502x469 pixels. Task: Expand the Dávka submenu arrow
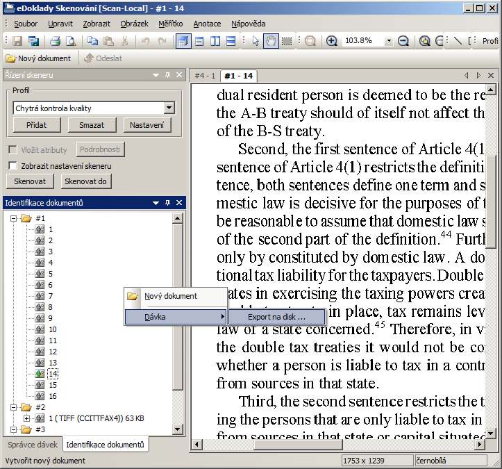coord(222,317)
